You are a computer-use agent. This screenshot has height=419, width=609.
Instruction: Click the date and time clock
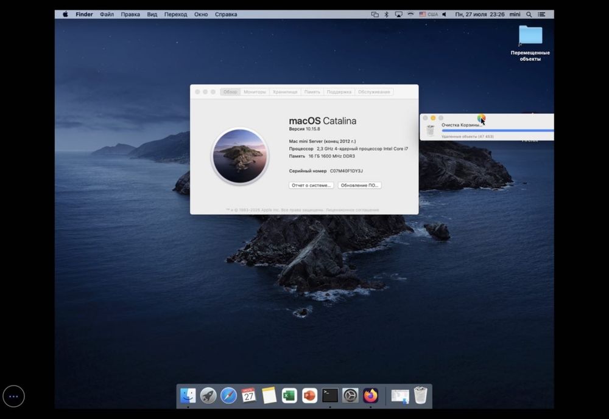[x=480, y=15]
